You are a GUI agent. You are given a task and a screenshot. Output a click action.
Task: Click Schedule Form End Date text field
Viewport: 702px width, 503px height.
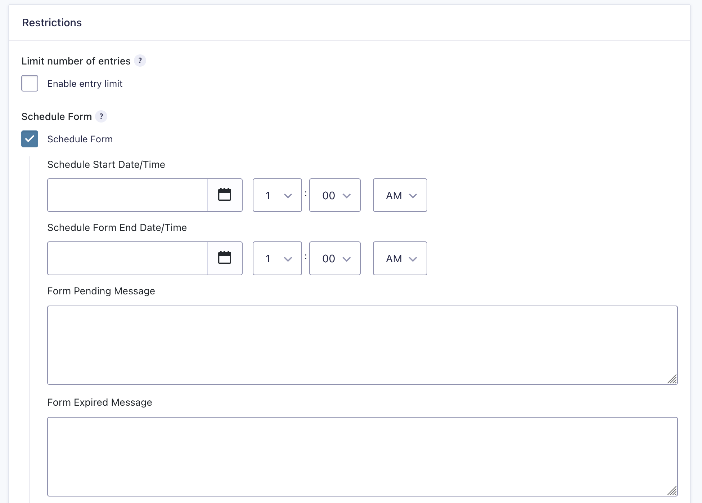(x=127, y=258)
